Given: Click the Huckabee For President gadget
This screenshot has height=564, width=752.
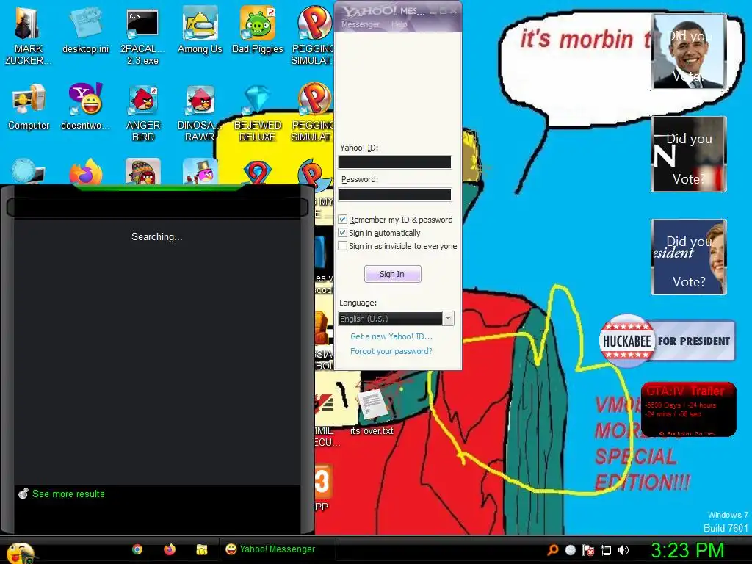Looking at the screenshot, I should click(x=667, y=341).
